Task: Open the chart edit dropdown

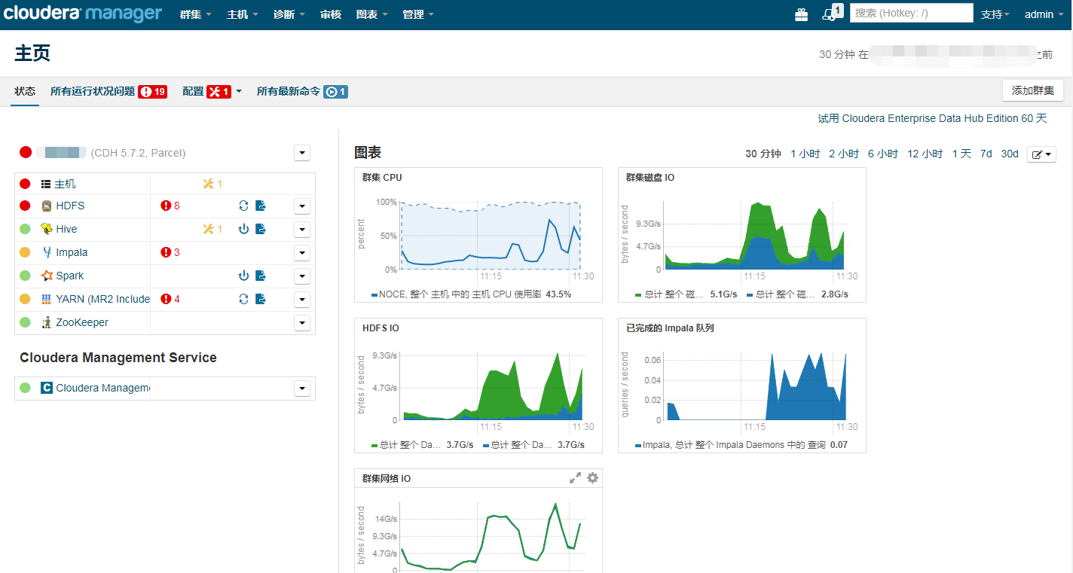Action: pos(1042,154)
